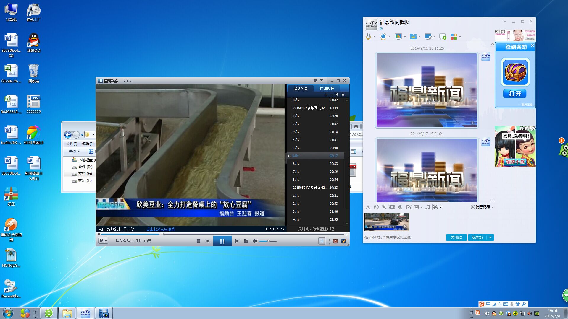Switch to the 在线视频 tab
This screenshot has width=568, height=319.
click(x=327, y=89)
